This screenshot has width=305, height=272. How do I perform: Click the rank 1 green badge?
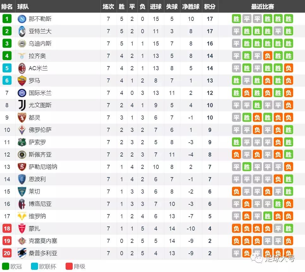click(7, 19)
